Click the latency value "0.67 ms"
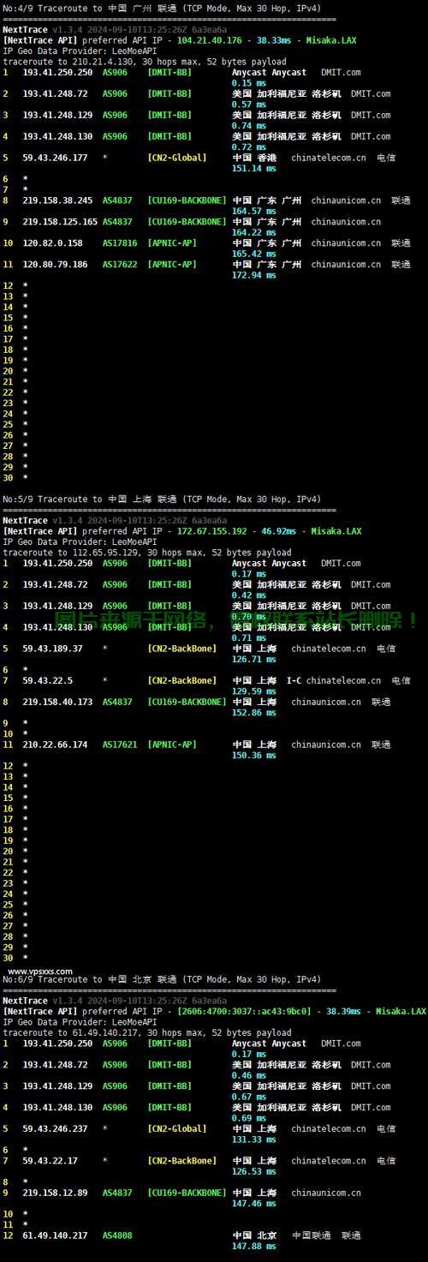This screenshot has height=1262, width=428. coord(249,1097)
